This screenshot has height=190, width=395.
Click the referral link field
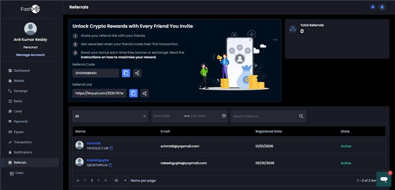100,93
